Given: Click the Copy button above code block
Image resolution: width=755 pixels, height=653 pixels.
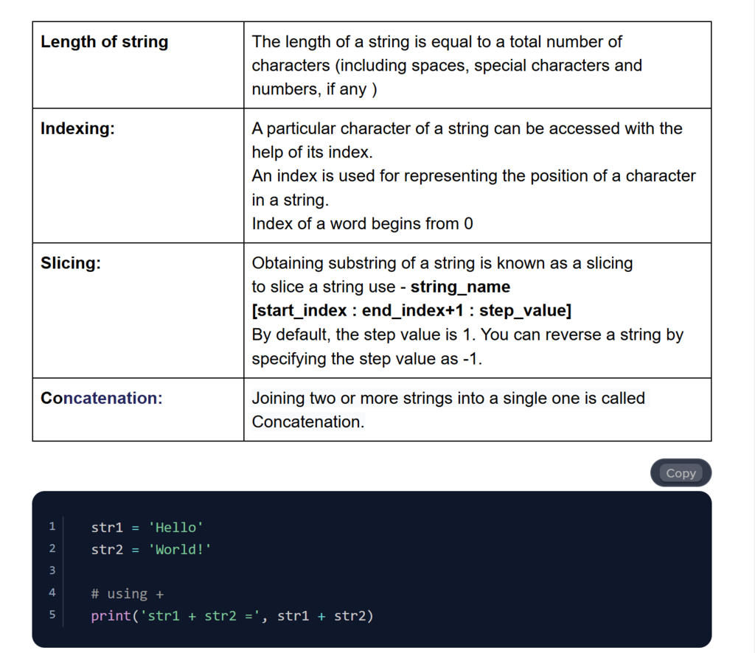Looking at the screenshot, I should tap(681, 473).
